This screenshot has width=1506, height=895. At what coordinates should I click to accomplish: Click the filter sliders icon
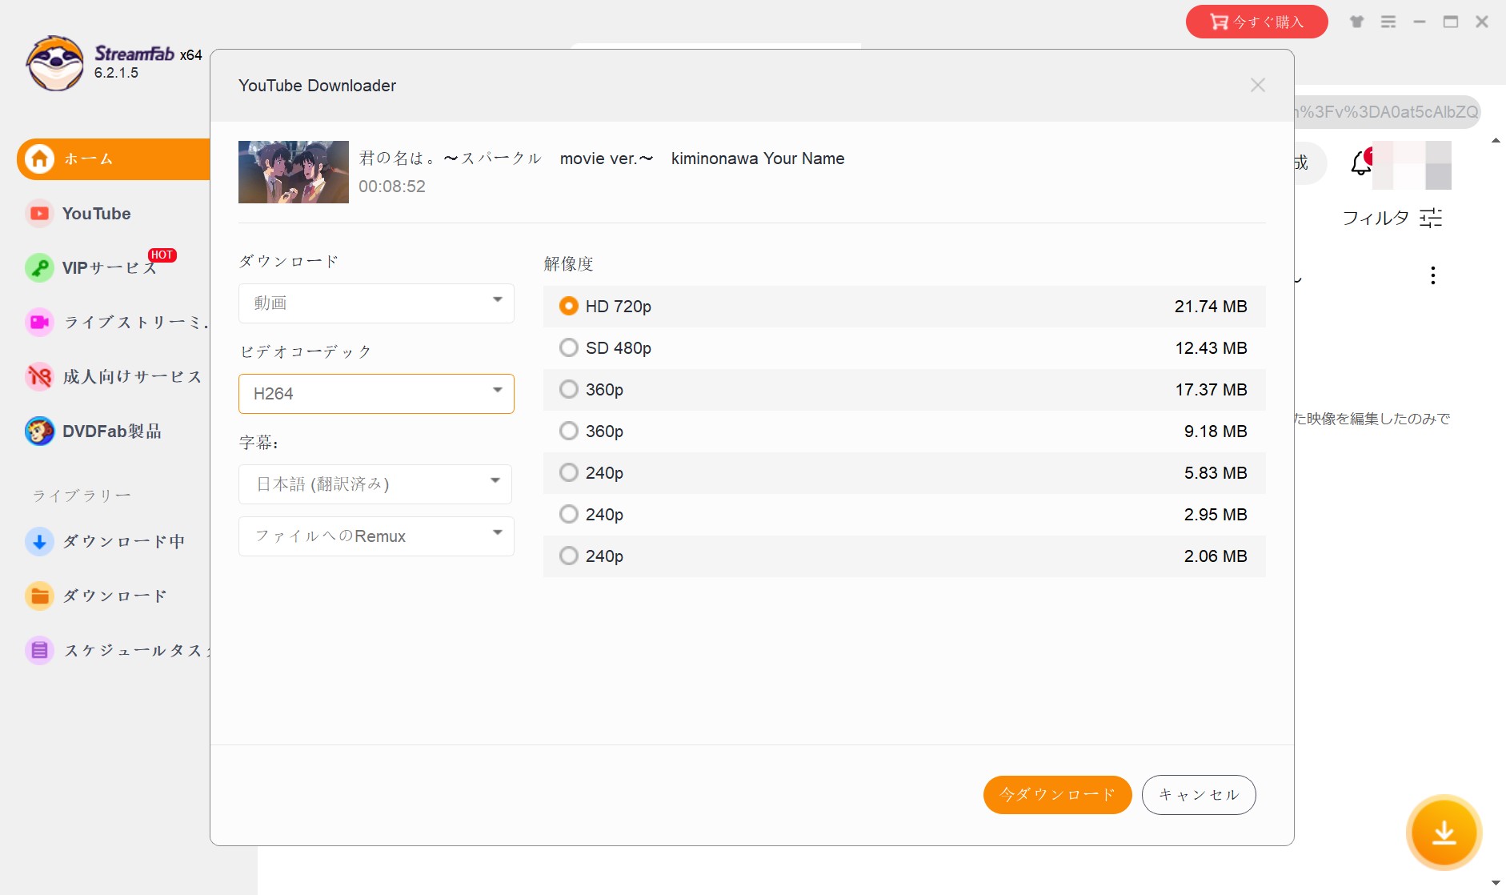click(1431, 218)
